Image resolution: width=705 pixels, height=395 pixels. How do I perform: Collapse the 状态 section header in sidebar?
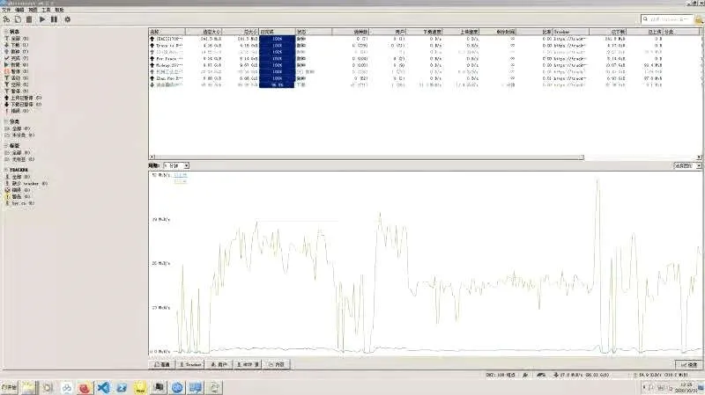[x=4, y=32]
